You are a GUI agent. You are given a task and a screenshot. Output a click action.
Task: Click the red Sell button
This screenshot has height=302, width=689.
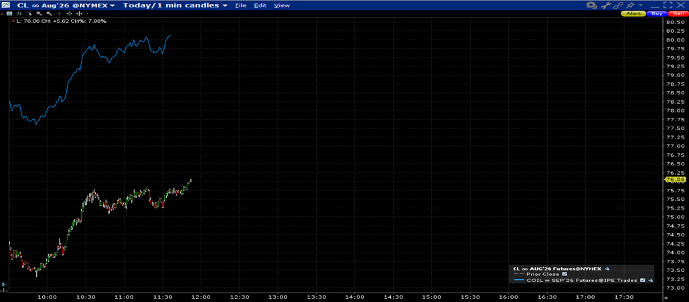[x=678, y=13]
